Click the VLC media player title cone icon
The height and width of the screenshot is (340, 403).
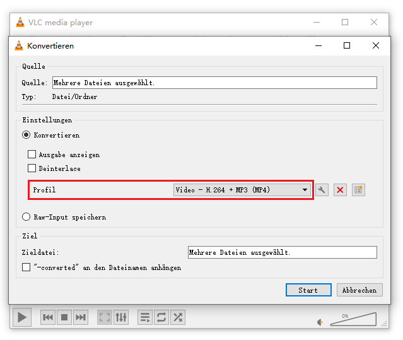click(20, 22)
